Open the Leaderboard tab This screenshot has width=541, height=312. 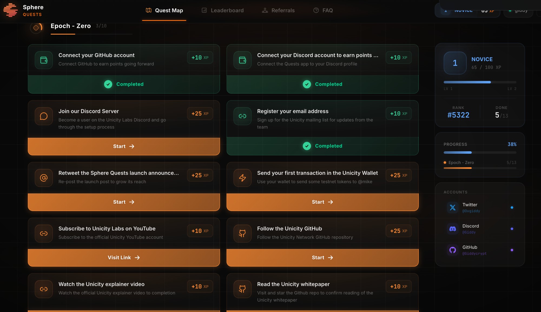point(223,10)
